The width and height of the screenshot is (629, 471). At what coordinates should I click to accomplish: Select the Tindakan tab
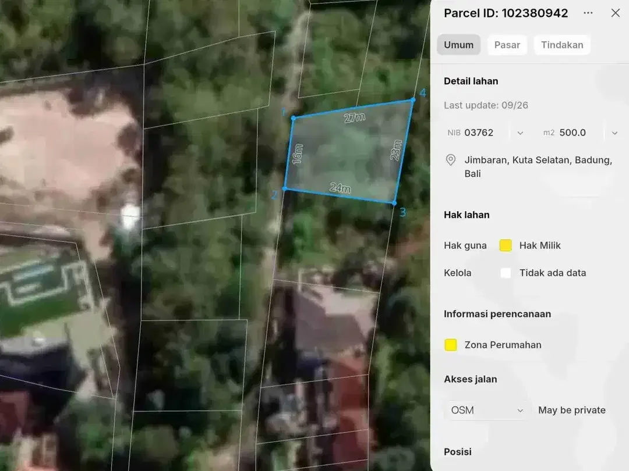(x=562, y=45)
